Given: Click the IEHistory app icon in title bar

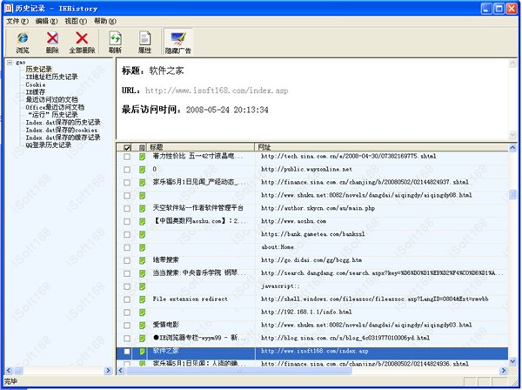Looking at the screenshot, I should (x=9, y=9).
